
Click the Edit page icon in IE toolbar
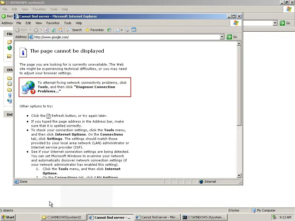pyautogui.click(x=134, y=30)
